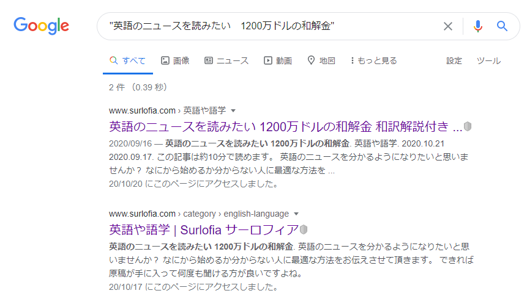The height and width of the screenshot is (296, 527).
Task: Clear the search box with X icon
Action: [x=448, y=26]
